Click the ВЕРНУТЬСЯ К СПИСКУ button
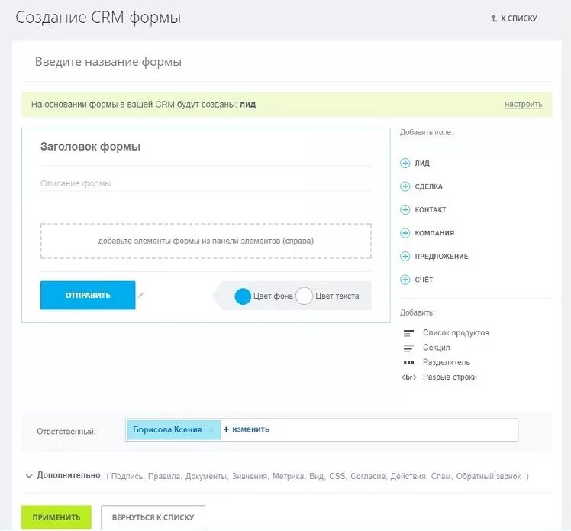The width and height of the screenshot is (571, 531). point(153,516)
